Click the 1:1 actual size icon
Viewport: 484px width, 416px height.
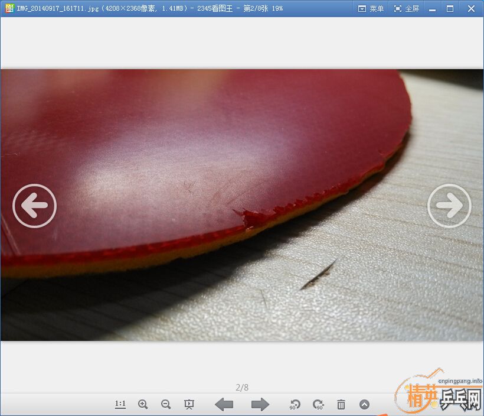(x=120, y=404)
